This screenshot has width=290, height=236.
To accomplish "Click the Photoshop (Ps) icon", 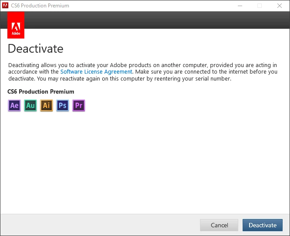I will (63, 105).
